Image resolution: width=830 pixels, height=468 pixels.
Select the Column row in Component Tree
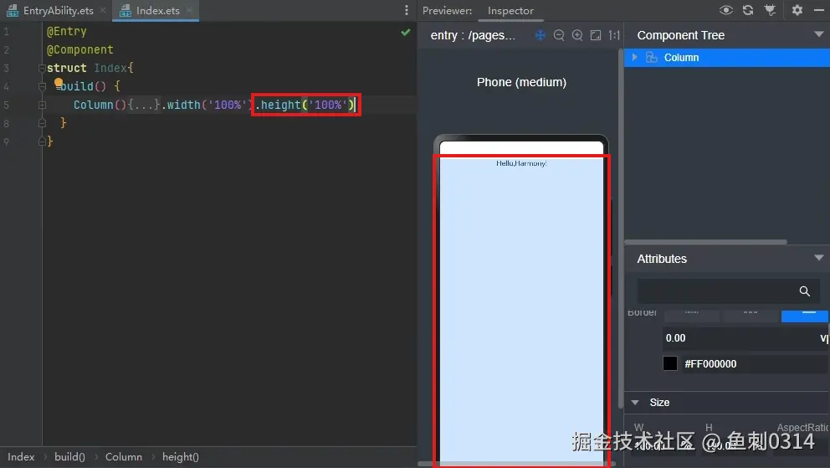tap(727, 58)
